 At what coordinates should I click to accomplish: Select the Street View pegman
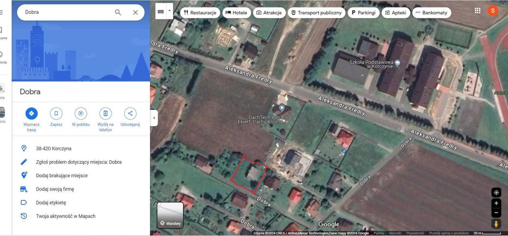tap(496, 223)
